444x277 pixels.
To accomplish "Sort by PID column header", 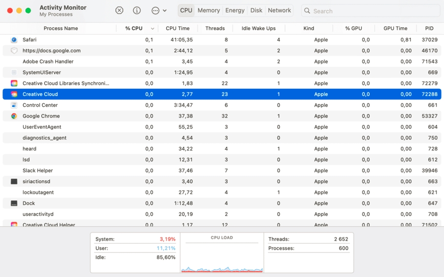I will tap(429, 28).
